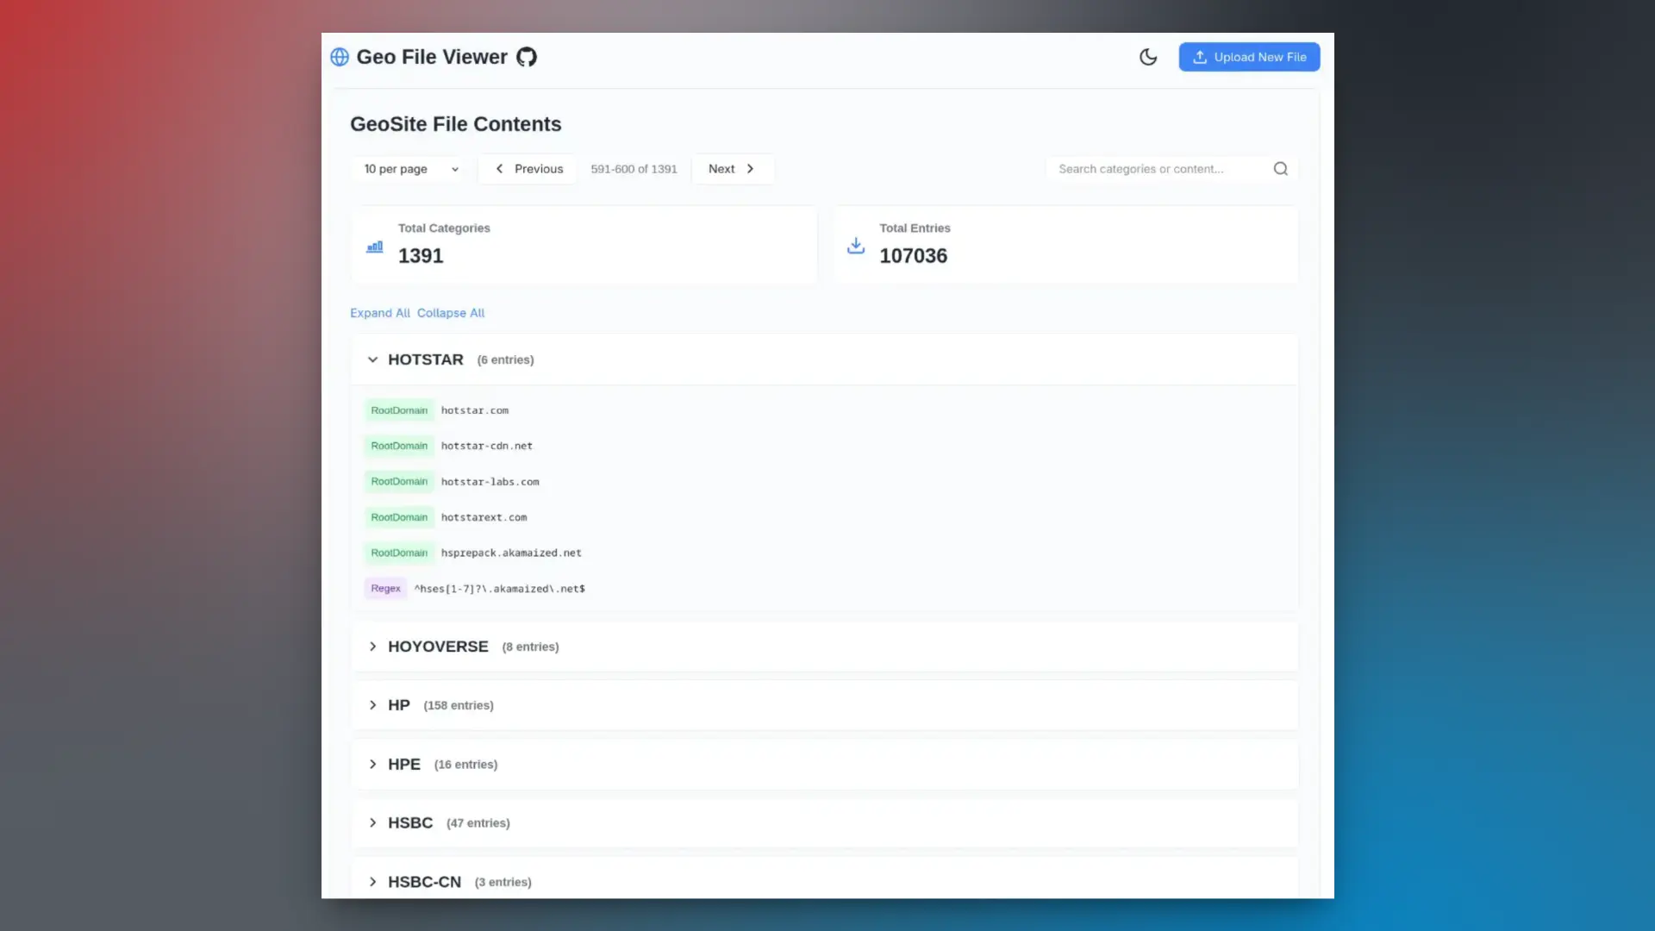The width and height of the screenshot is (1655, 931).
Task: Click the RootDomain badge beside hsprepack.akamaized.net
Action: pos(399,553)
